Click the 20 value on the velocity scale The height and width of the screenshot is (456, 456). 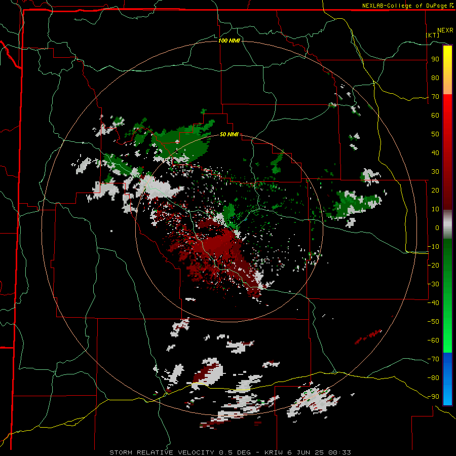435,190
